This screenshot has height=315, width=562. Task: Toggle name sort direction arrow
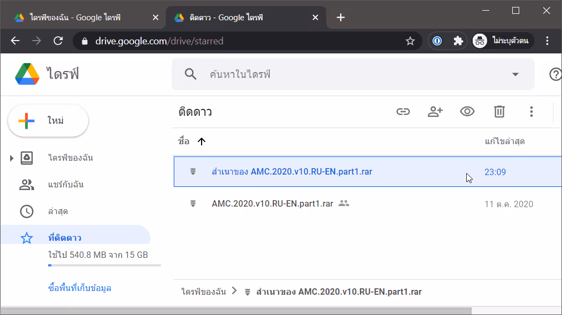tap(202, 141)
